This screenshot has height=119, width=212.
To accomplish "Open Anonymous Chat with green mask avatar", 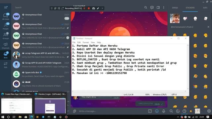I will (41, 36).
